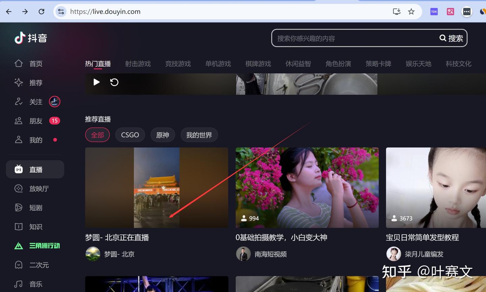Select the 推荐 recommendations icon
The image size is (486, 292).
coord(19,83)
